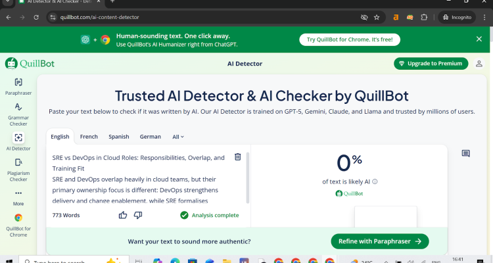Viewport: 493px width, 263px height.
Task: Click the 'Analysis complete' status
Action: 210,215
